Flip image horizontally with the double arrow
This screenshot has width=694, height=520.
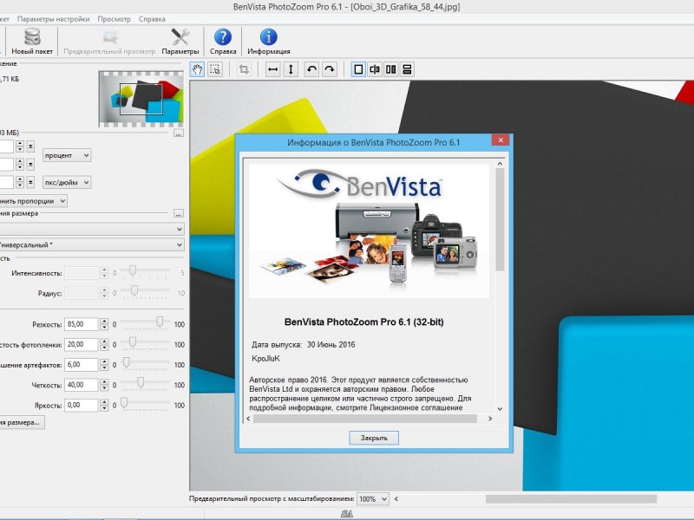[273, 69]
